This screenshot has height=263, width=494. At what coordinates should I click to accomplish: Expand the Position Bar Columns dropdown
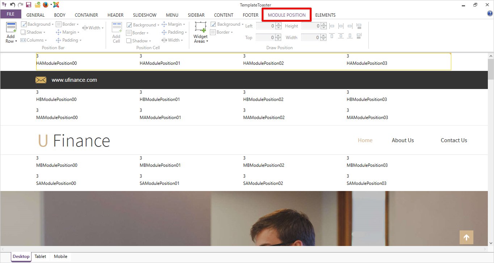click(34, 40)
